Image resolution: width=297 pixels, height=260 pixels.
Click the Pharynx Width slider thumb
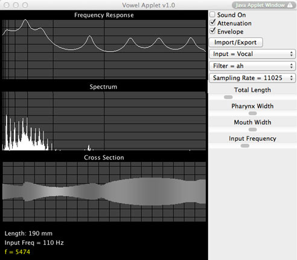pyautogui.click(x=252, y=113)
